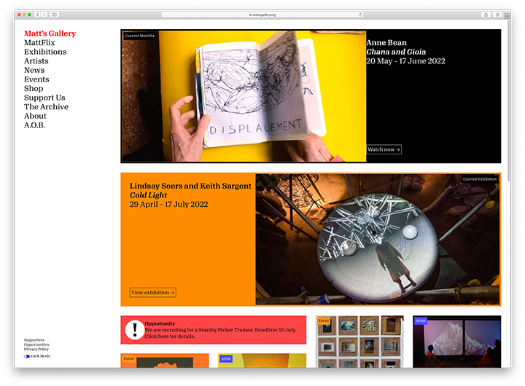
Task: Click Safari back navigation arrow
Action: [37, 15]
